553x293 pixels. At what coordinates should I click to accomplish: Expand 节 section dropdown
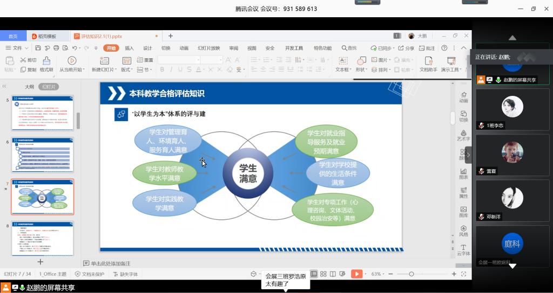coord(151,70)
